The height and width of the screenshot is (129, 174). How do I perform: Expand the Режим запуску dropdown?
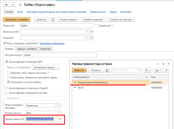coord(60,113)
